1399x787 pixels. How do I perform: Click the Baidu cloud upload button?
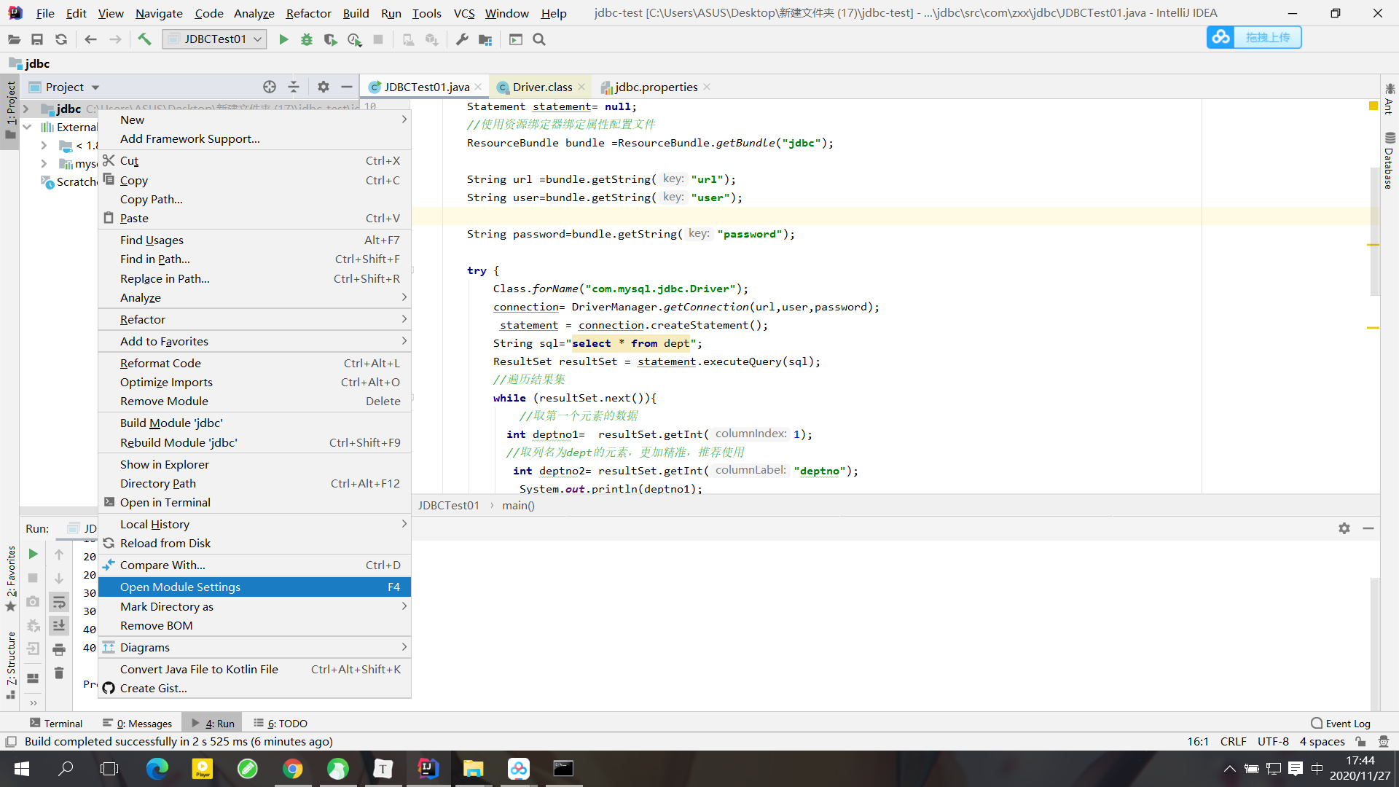pyautogui.click(x=1254, y=37)
